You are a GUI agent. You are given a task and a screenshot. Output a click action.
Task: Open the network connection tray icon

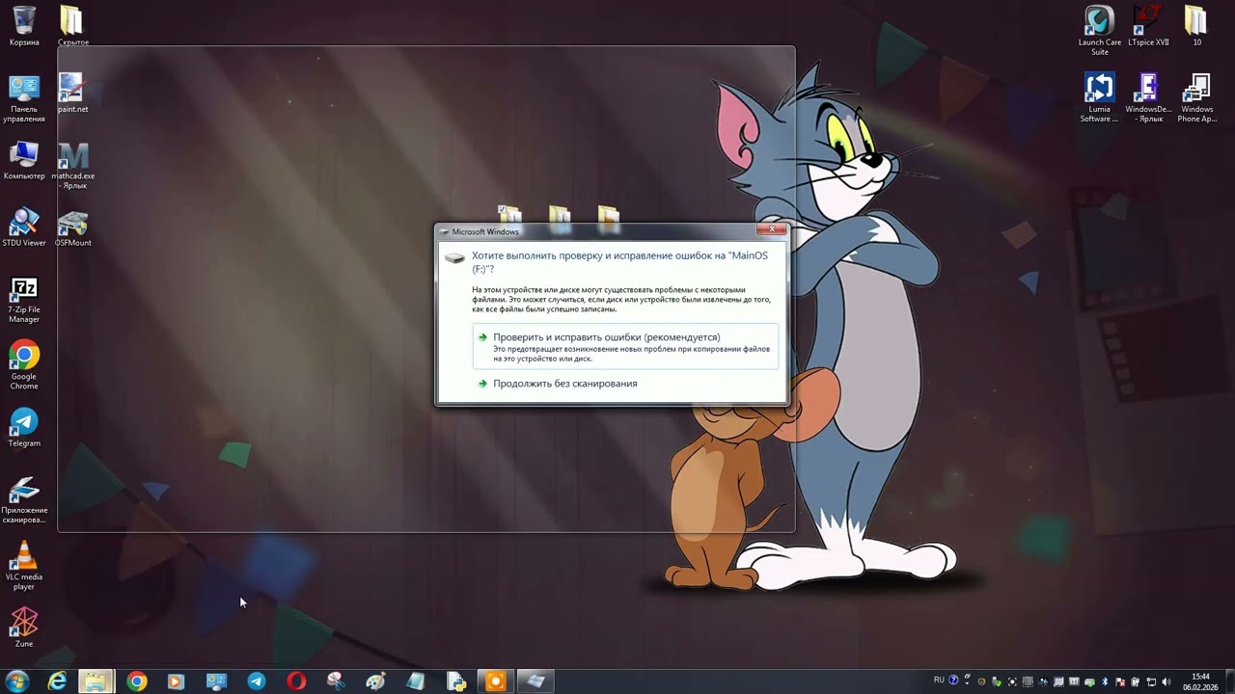[1151, 681]
